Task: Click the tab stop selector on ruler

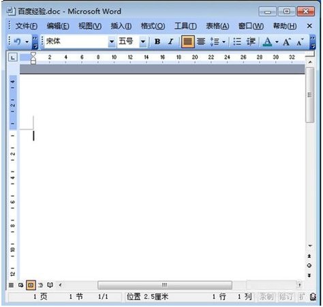Action: 13,57
